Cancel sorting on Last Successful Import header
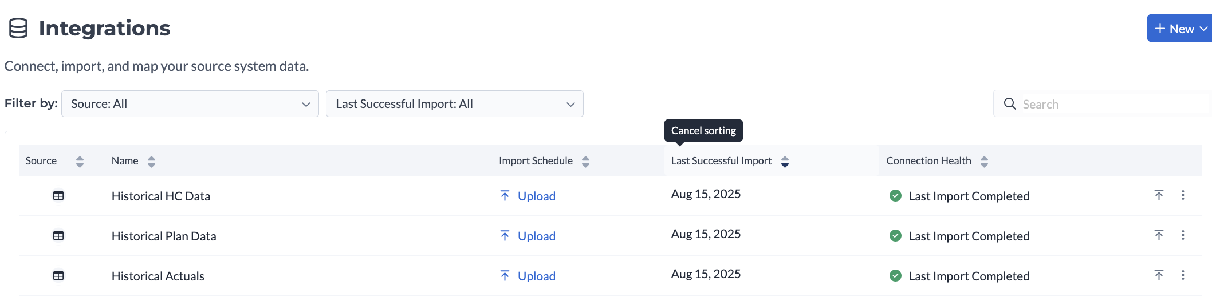Image resolution: width=1212 pixels, height=297 pixels. pyautogui.click(x=785, y=162)
